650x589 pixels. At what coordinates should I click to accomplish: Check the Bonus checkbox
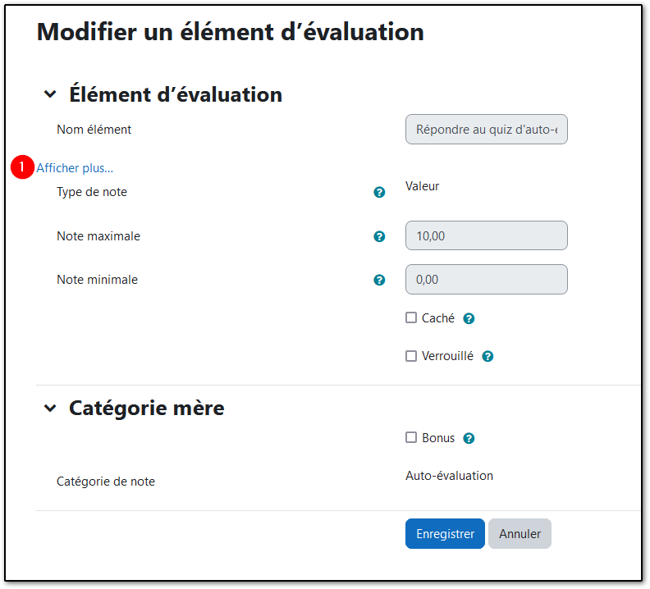(x=411, y=437)
